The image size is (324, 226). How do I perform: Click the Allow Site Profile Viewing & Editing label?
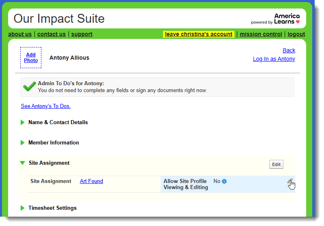[186, 184]
